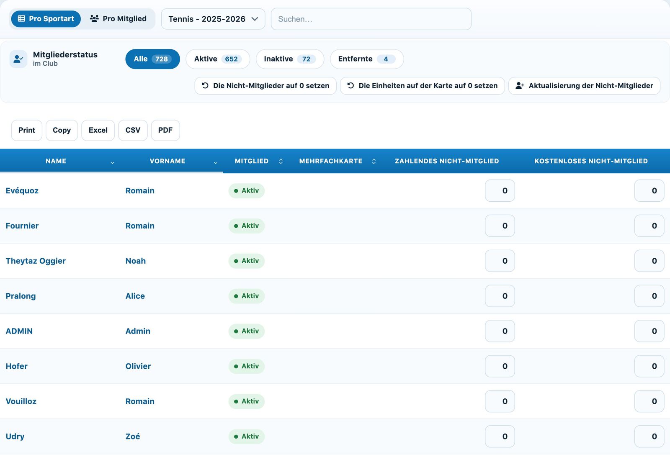Click the group icon in Pro Mitglied
Screen dimensions: 670x457
[94, 18]
